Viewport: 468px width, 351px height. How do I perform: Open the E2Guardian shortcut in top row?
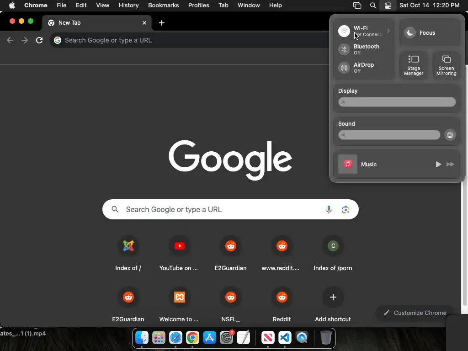tap(230, 253)
